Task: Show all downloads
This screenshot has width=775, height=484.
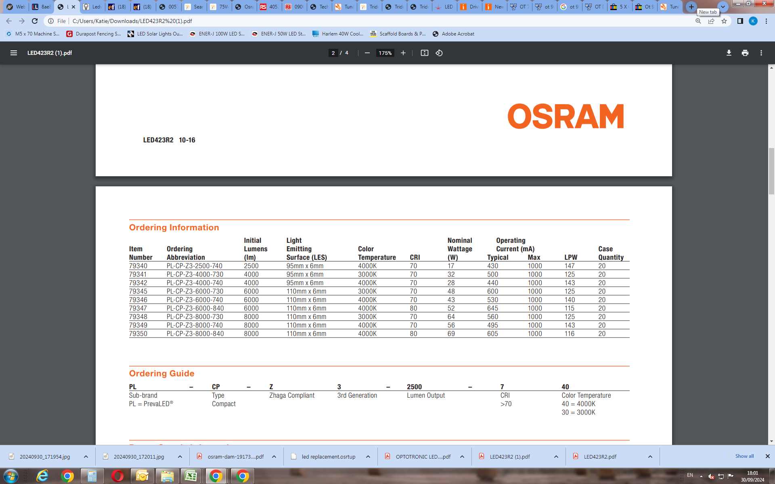Action: coord(744,456)
